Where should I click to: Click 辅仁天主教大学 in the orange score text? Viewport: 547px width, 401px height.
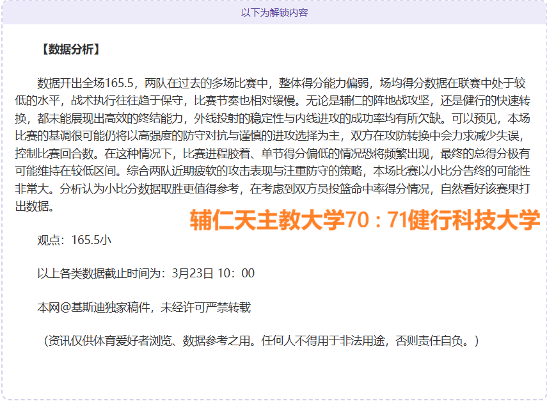click(267, 221)
